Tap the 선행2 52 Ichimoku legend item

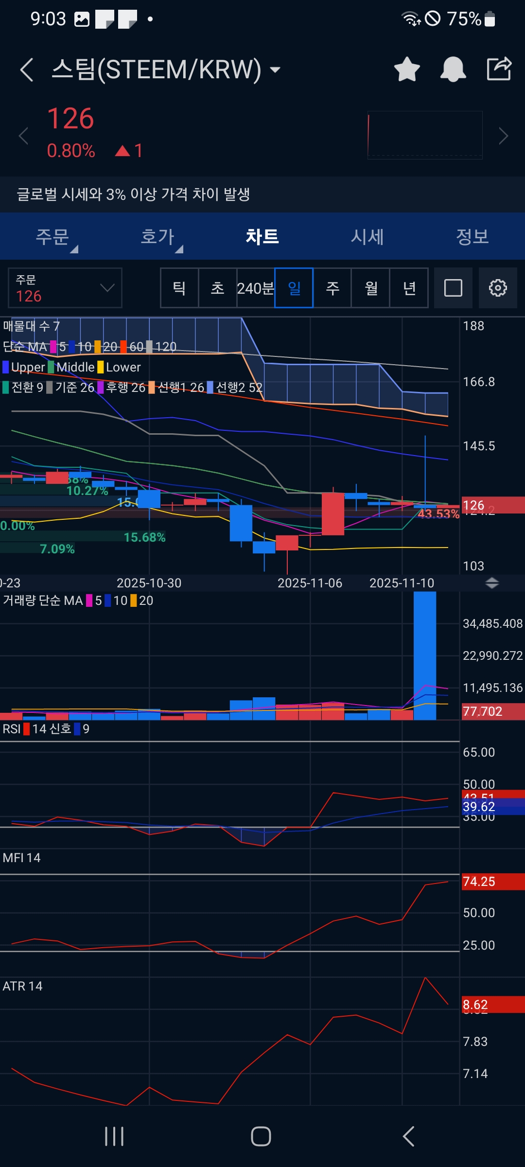point(235,388)
